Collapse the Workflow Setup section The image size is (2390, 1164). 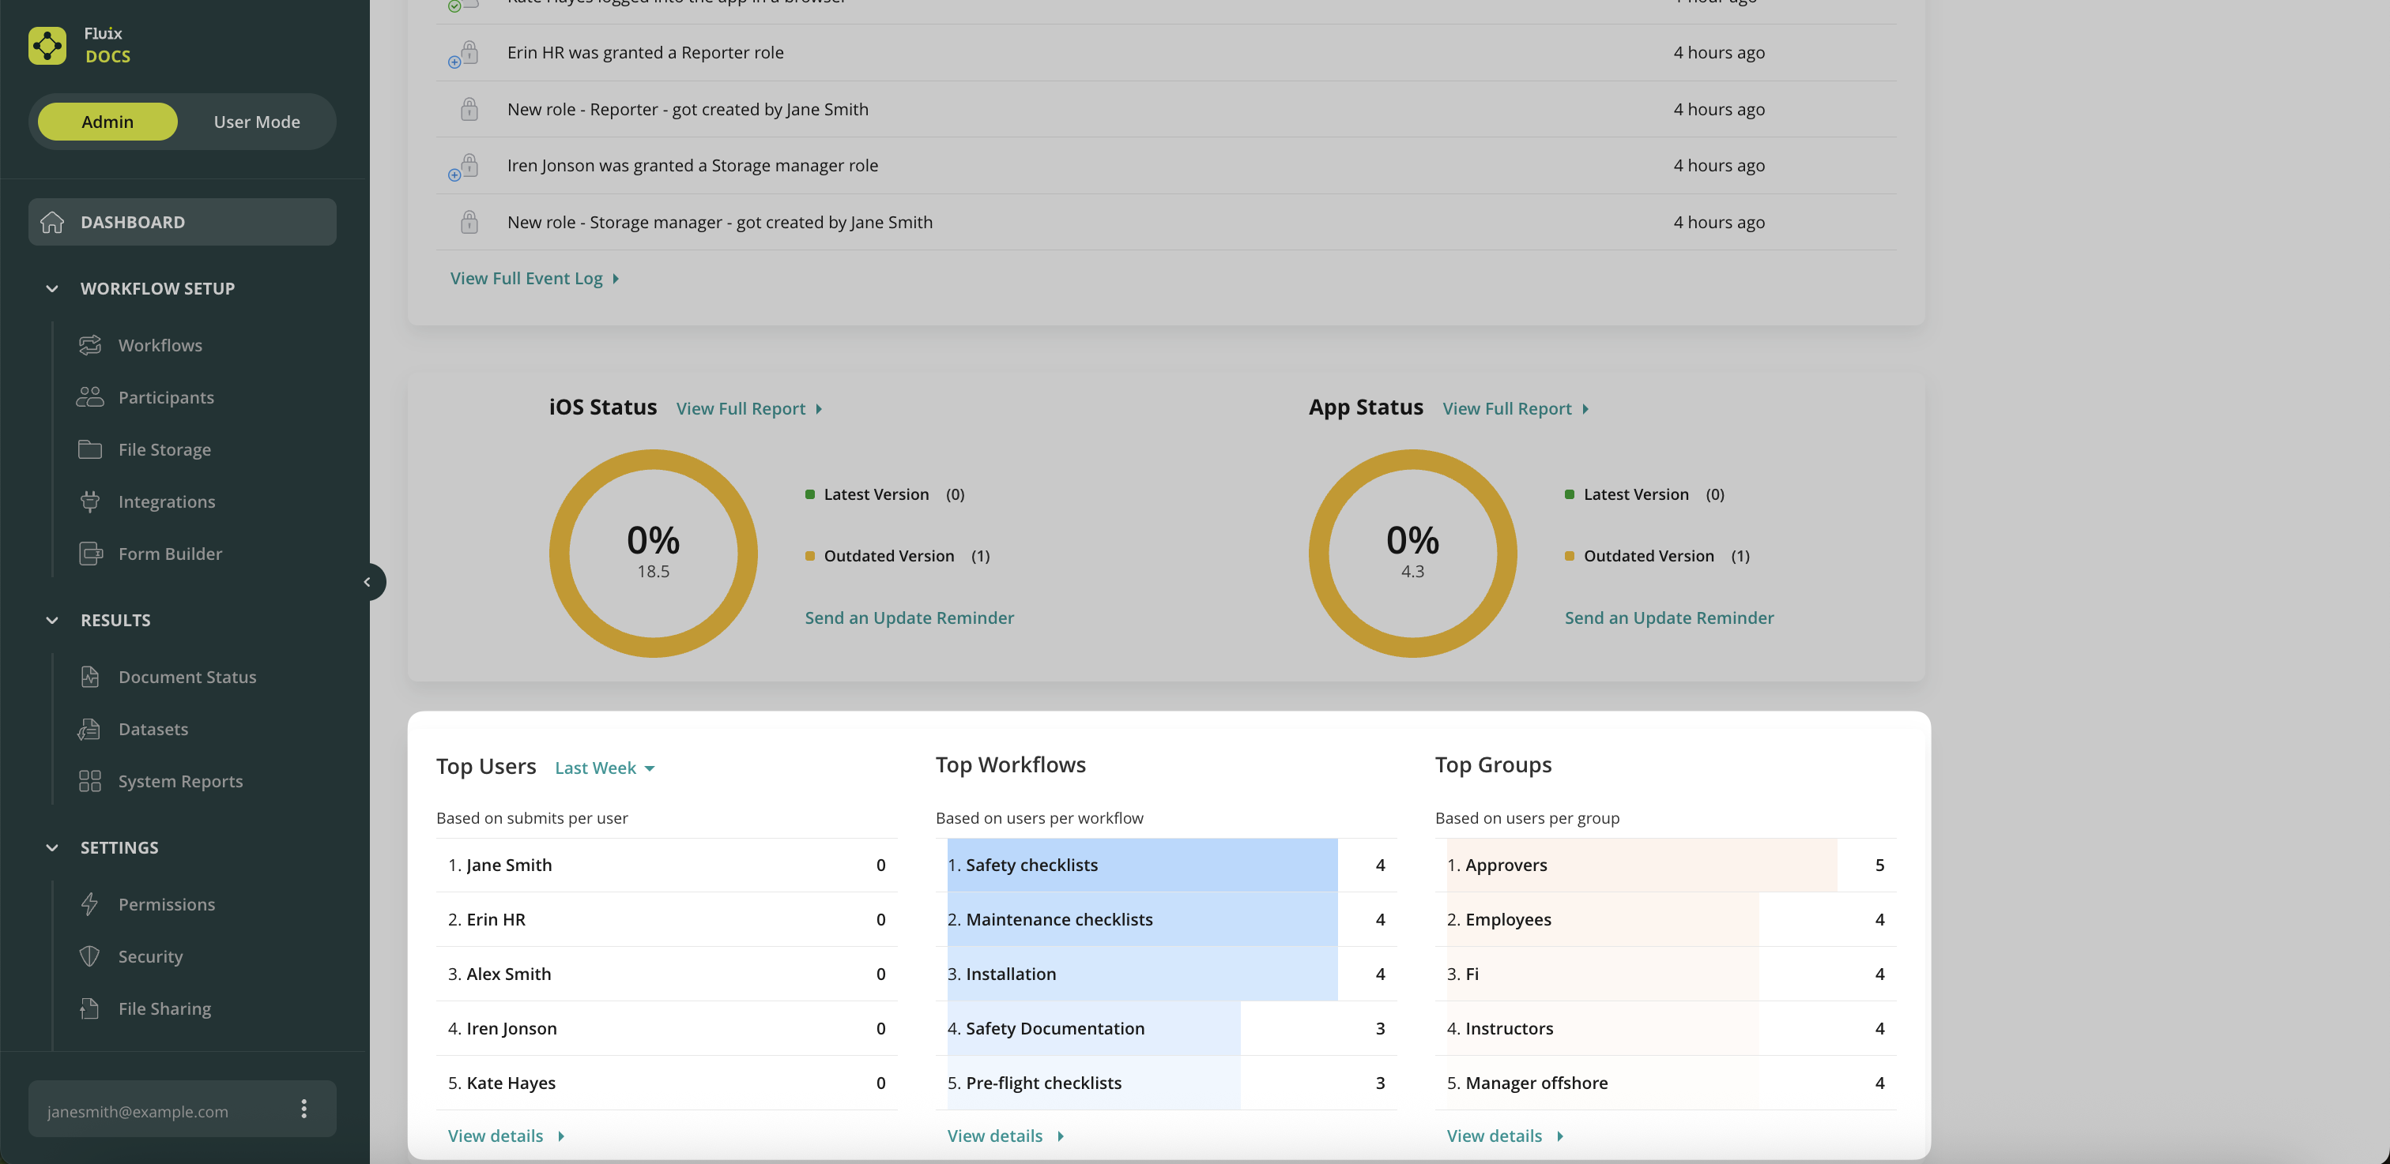(52, 288)
